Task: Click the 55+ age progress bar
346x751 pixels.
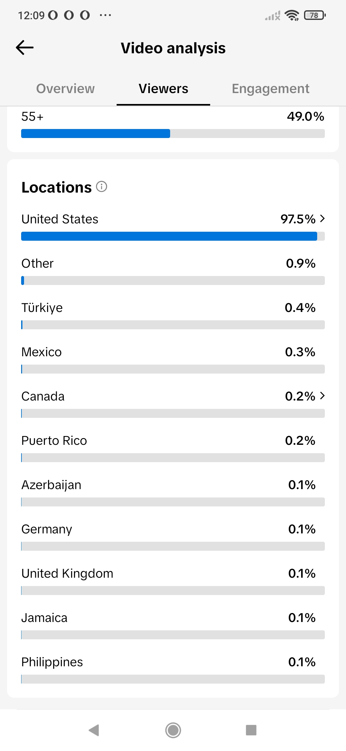Action: 173,134
